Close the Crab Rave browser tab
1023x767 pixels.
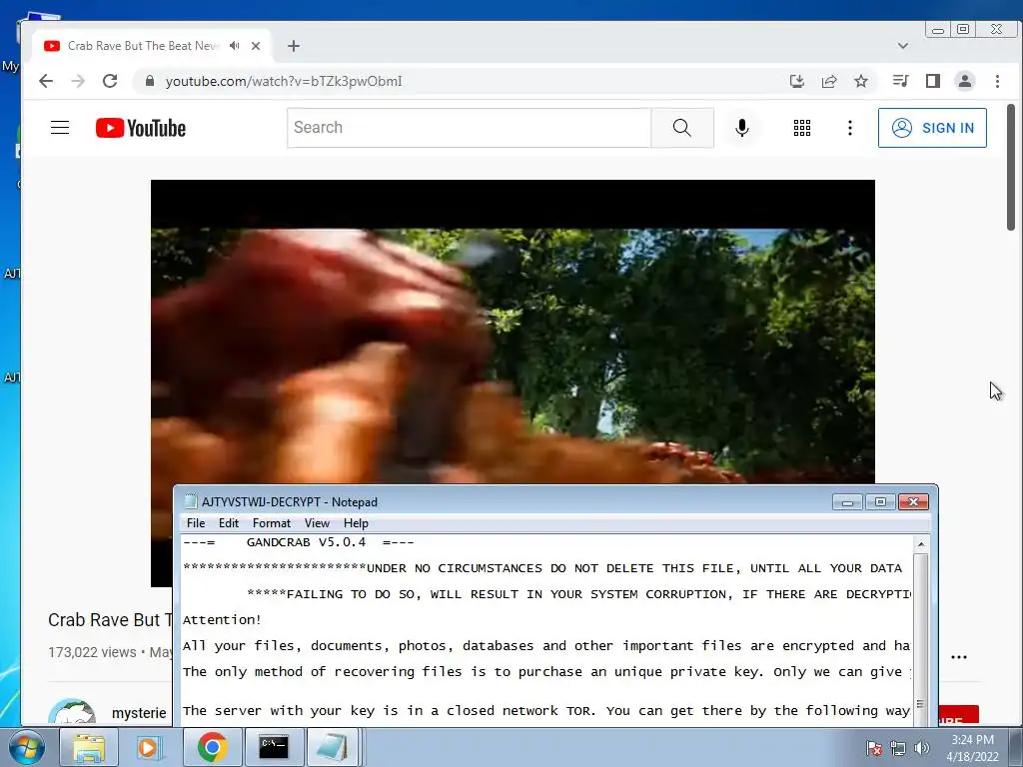[x=256, y=46]
